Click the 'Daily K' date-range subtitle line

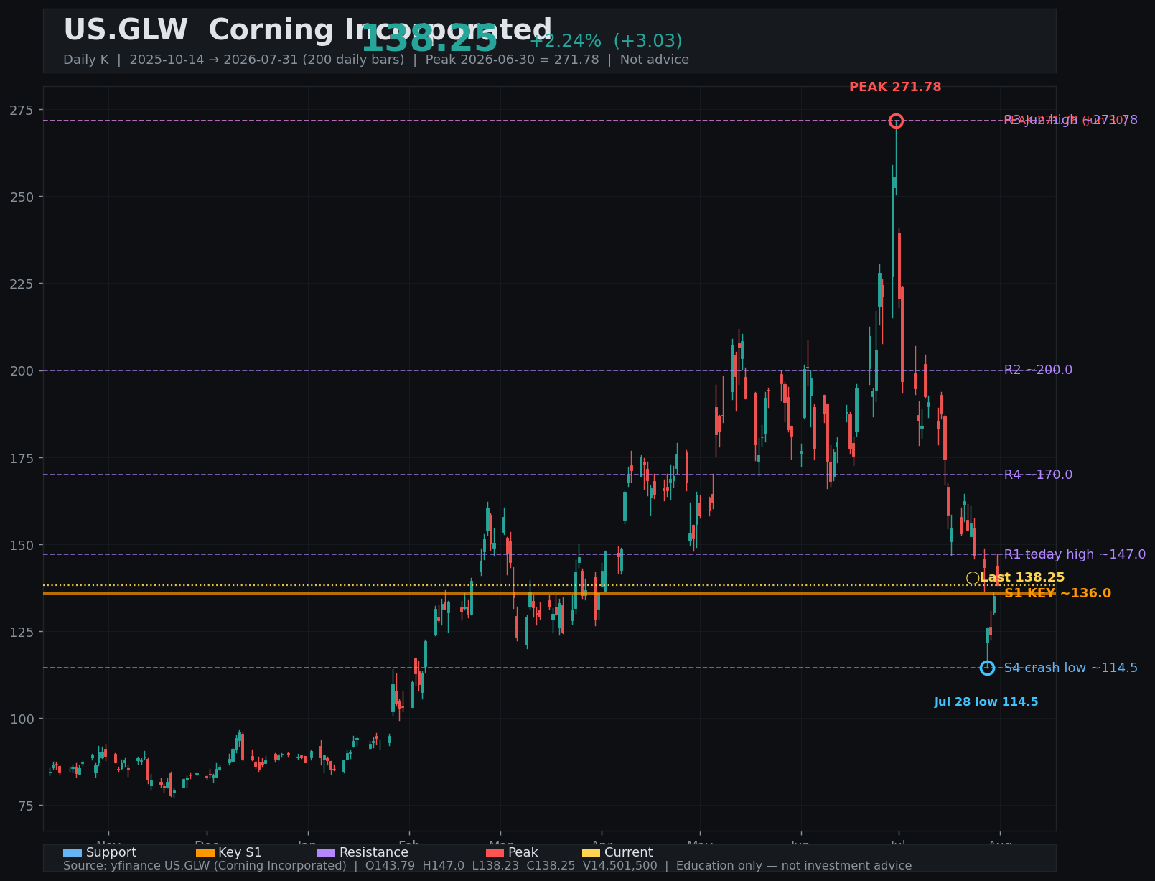[x=376, y=60]
